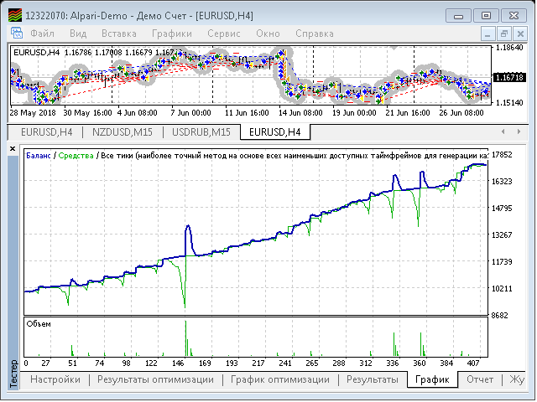Open the Справка menu

315,33
